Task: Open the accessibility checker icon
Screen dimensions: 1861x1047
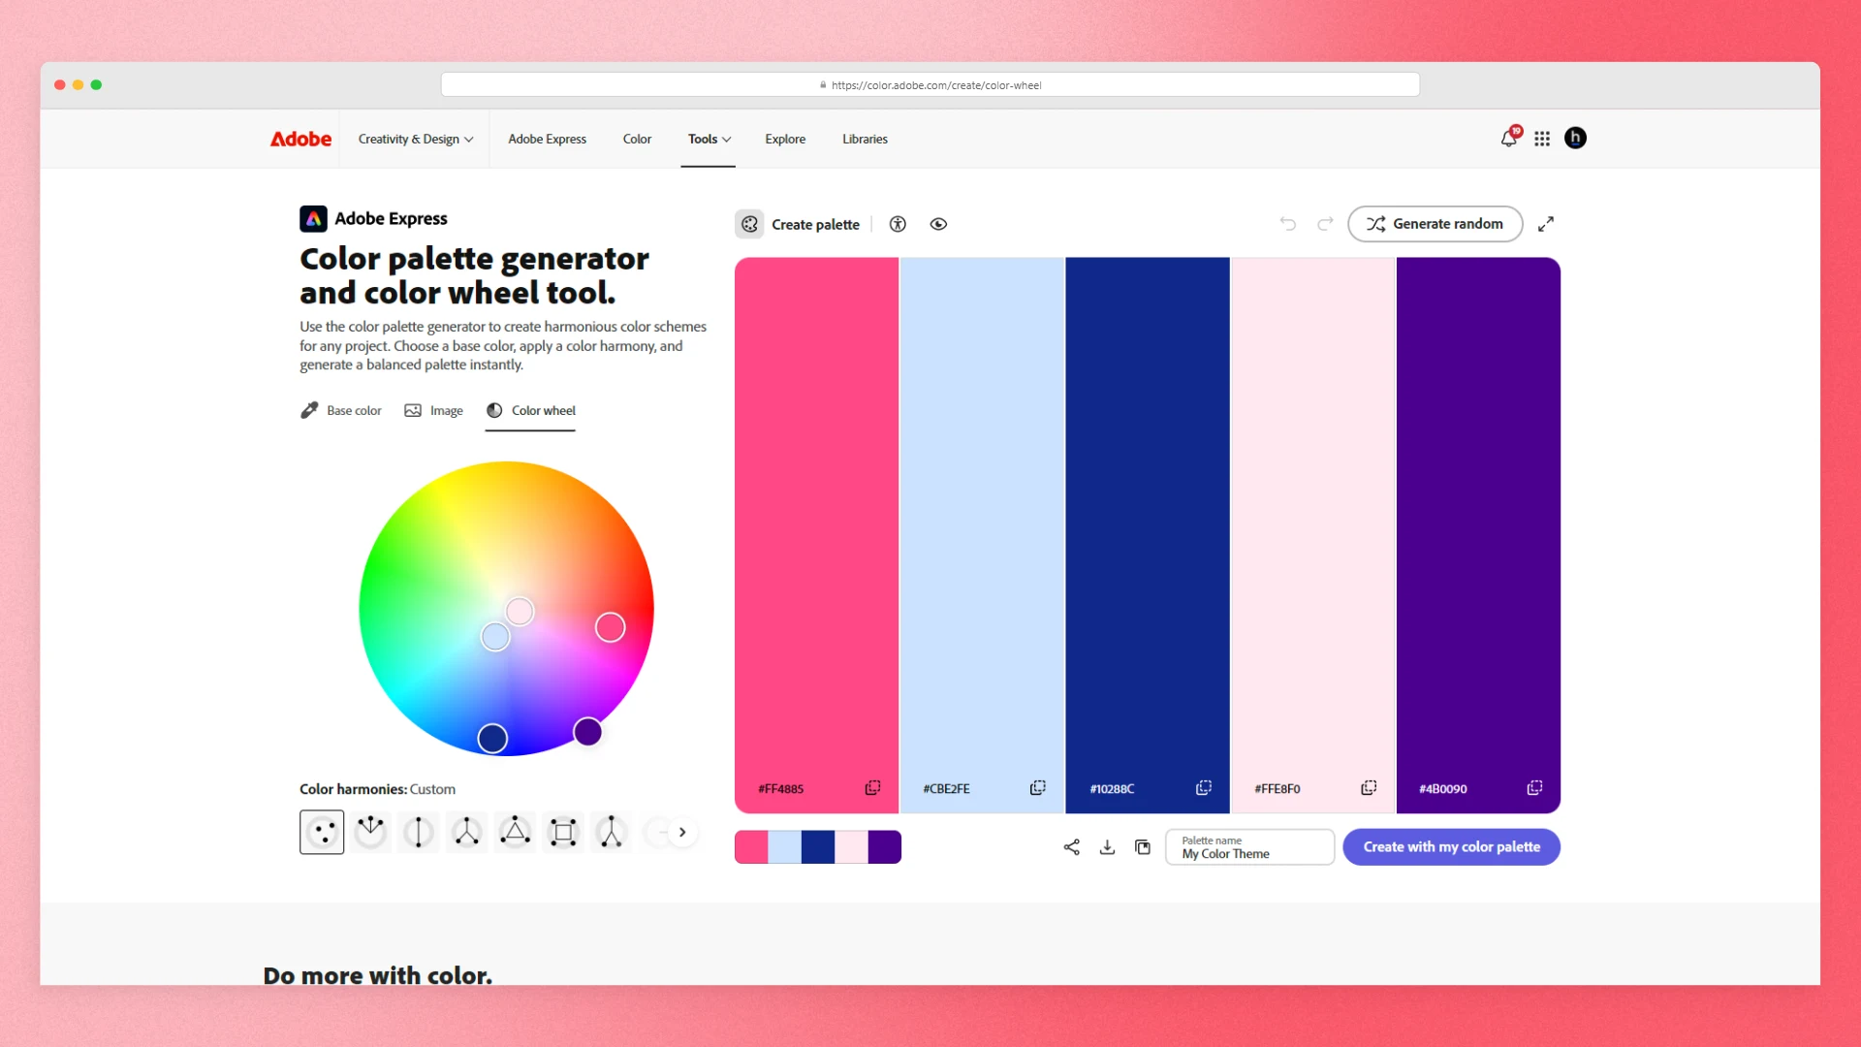Action: [898, 224]
